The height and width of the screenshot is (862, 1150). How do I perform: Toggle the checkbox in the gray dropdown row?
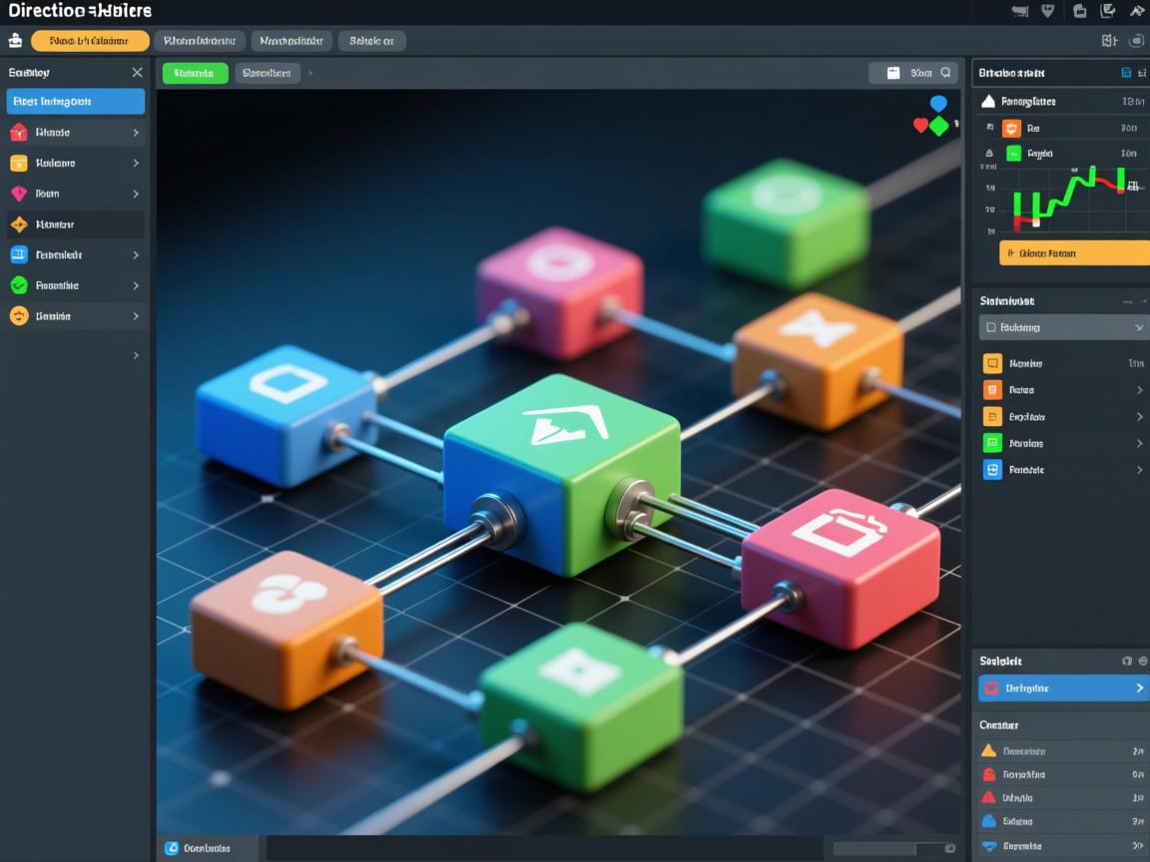click(x=990, y=327)
